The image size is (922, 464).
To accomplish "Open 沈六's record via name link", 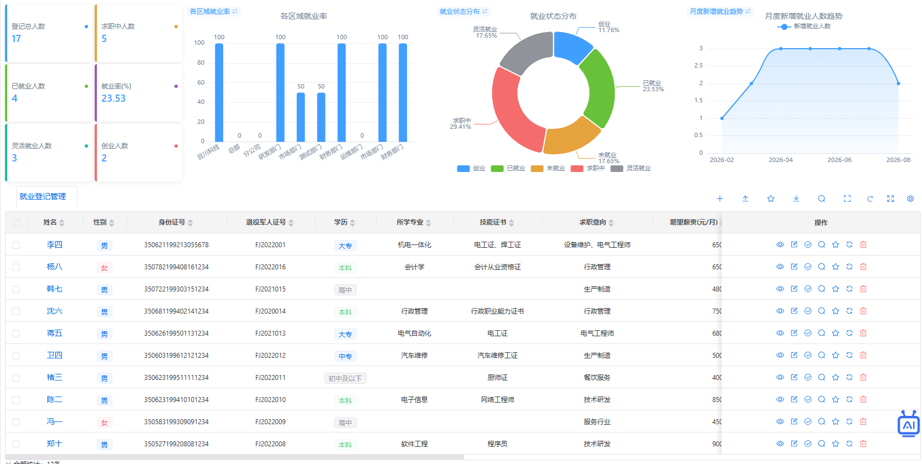I will coord(54,311).
